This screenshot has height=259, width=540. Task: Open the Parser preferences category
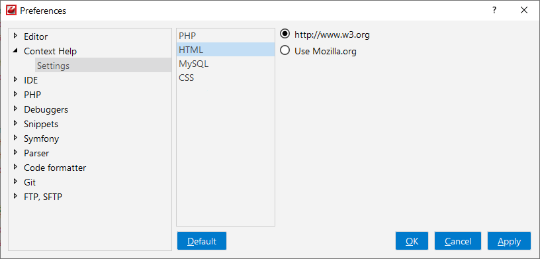click(36, 153)
